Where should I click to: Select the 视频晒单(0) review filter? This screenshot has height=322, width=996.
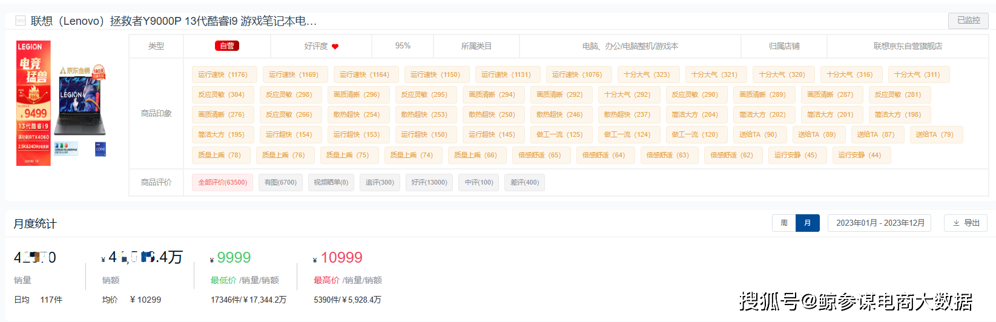[x=331, y=182]
